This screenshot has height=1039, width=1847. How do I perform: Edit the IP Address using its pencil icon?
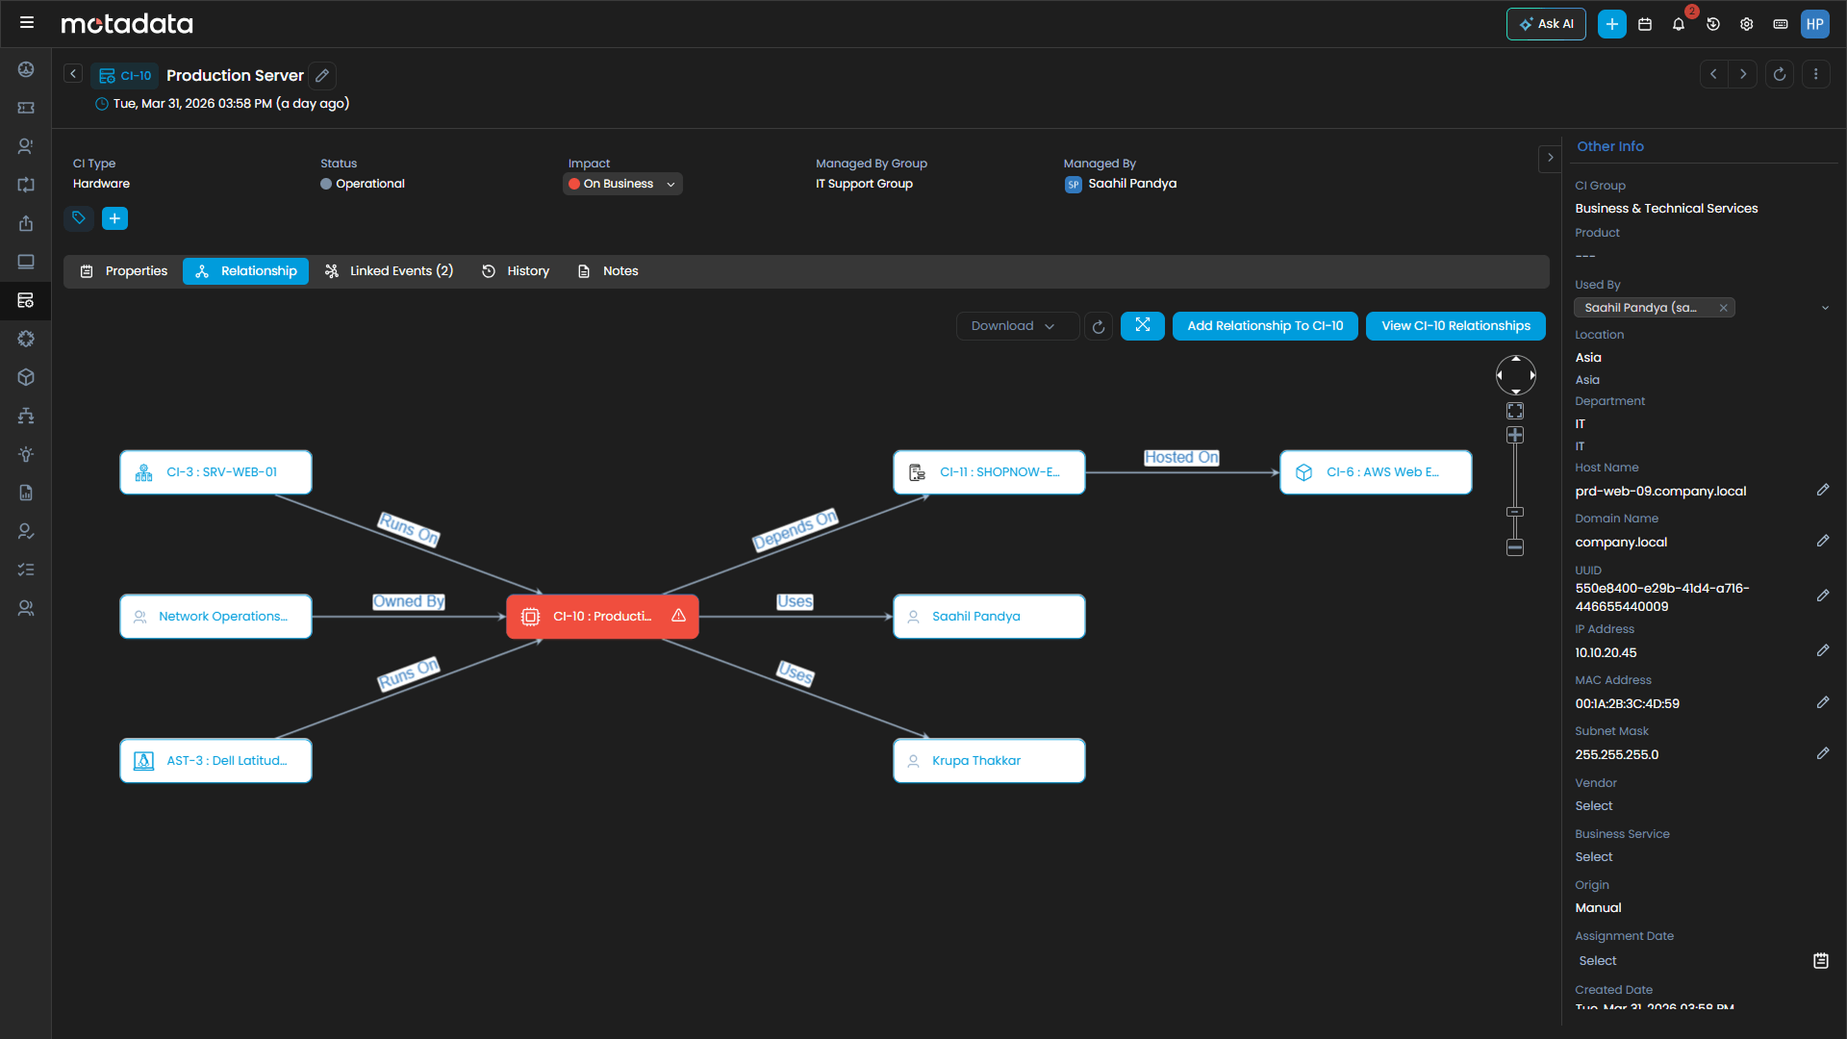point(1824,650)
